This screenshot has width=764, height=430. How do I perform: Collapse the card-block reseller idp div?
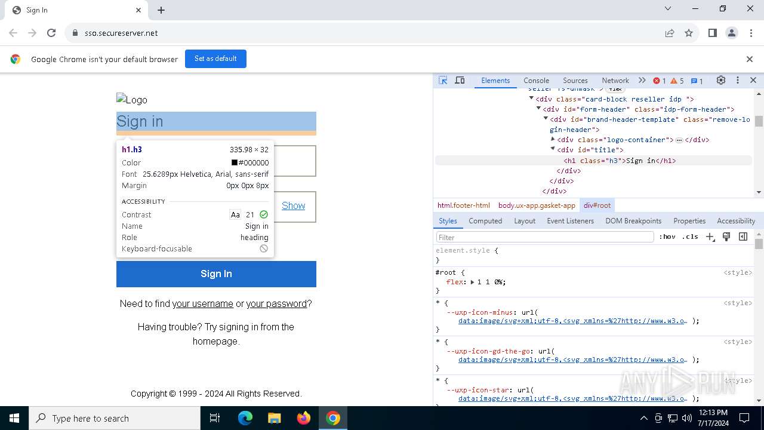tap(531, 99)
